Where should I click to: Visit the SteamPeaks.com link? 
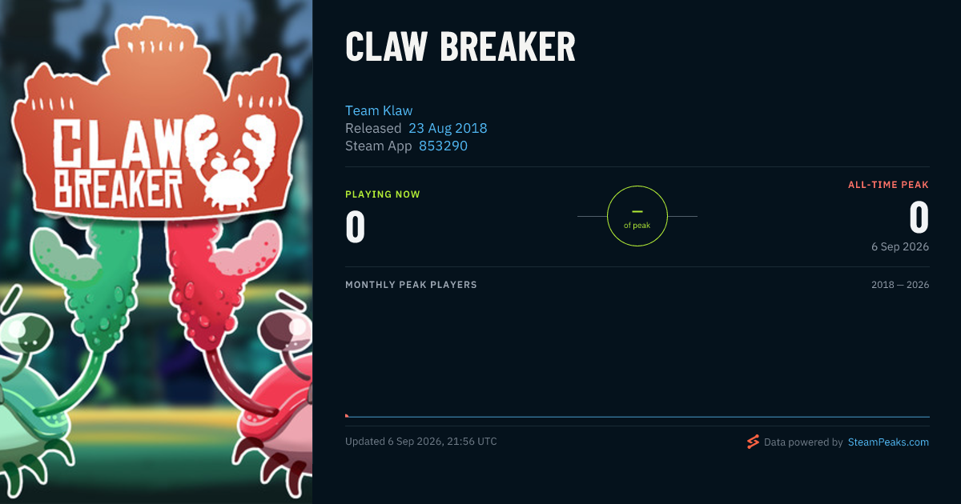888,442
